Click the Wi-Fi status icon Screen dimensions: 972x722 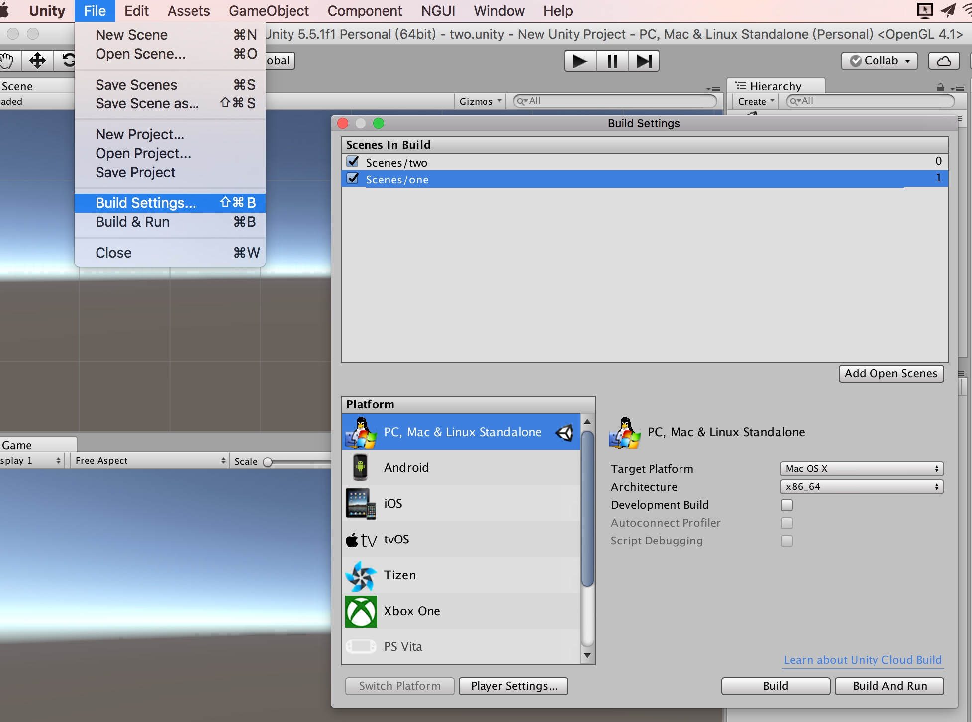[x=968, y=10]
